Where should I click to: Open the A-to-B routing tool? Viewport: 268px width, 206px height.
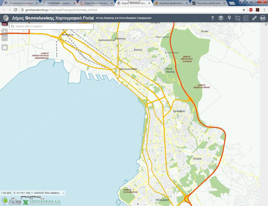pos(238,18)
